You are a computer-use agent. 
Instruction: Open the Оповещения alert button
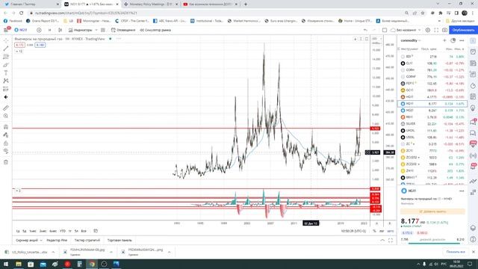(x=123, y=30)
